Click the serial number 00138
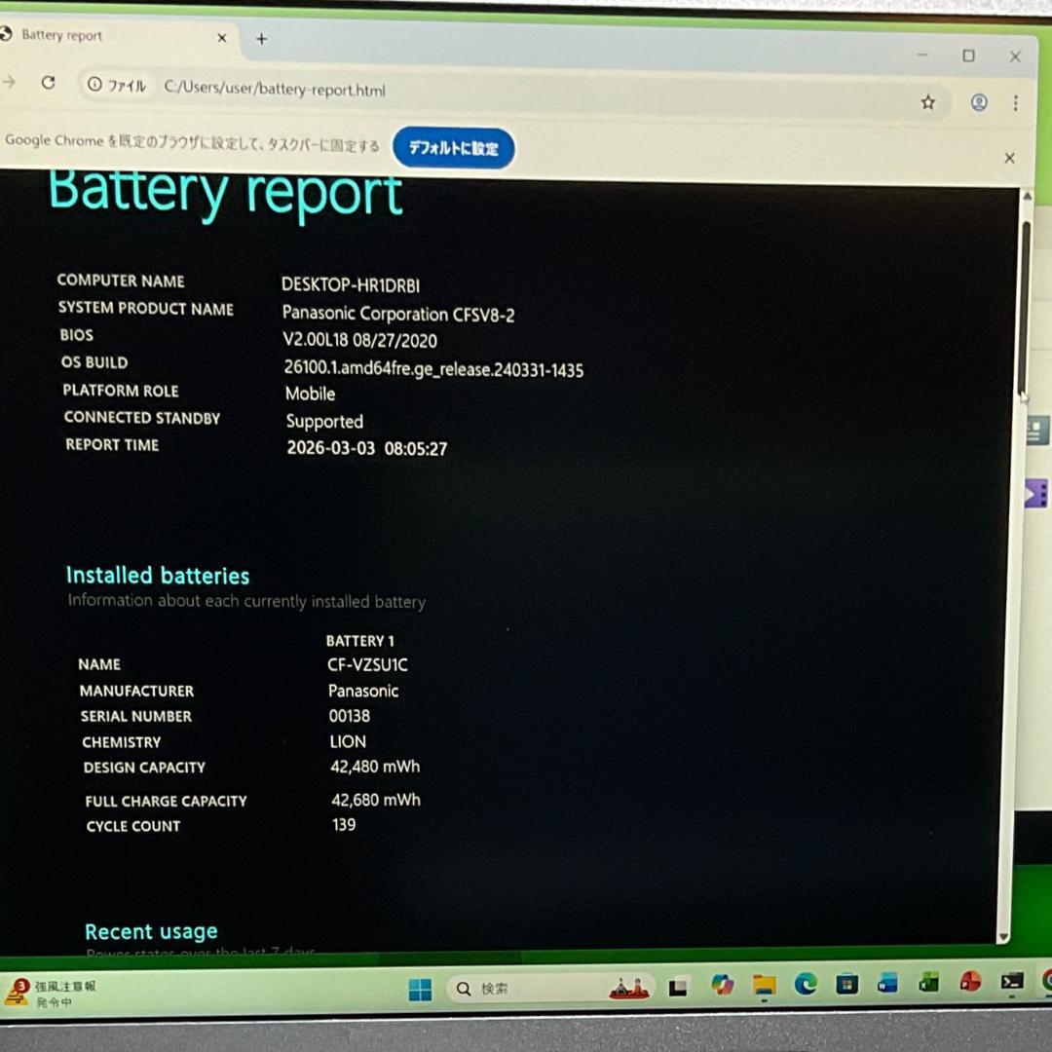The image size is (1052, 1052). [x=350, y=716]
